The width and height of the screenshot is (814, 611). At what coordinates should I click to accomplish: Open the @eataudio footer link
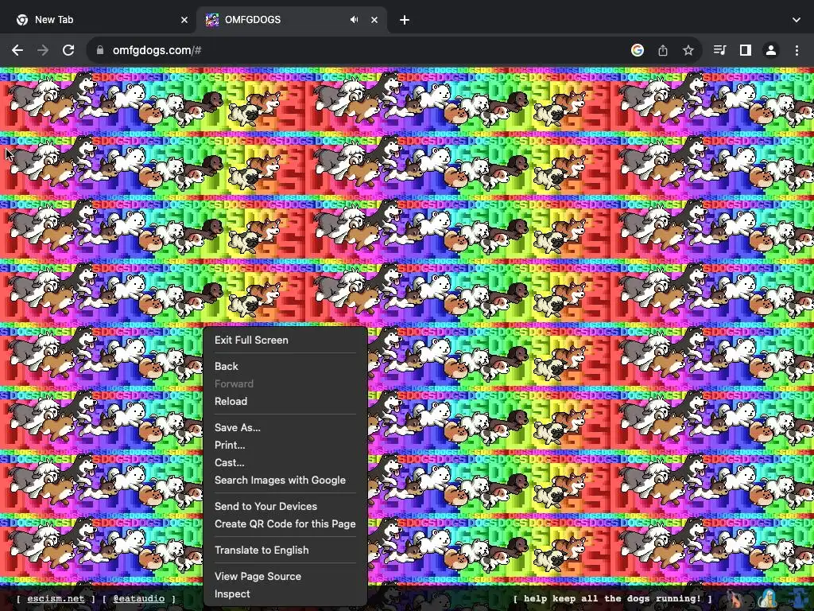point(139,598)
